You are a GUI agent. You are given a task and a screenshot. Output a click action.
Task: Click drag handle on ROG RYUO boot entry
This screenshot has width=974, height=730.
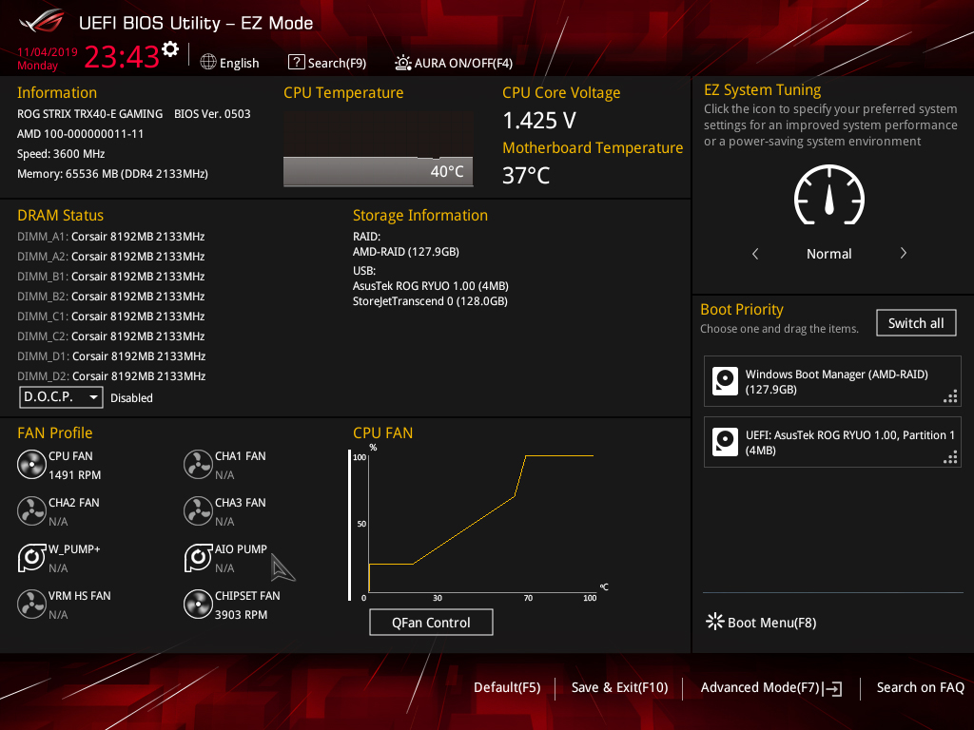pyautogui.click(x=950, y=457)
